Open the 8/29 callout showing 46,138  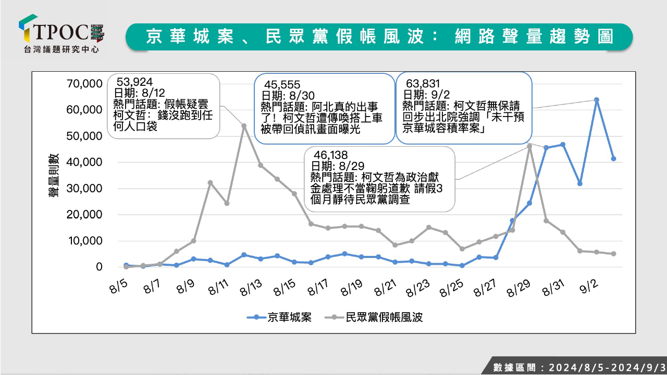[x=379, y=179]
